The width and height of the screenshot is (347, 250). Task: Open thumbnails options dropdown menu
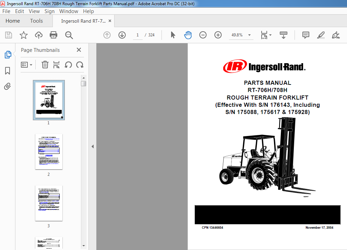(26, 65)
